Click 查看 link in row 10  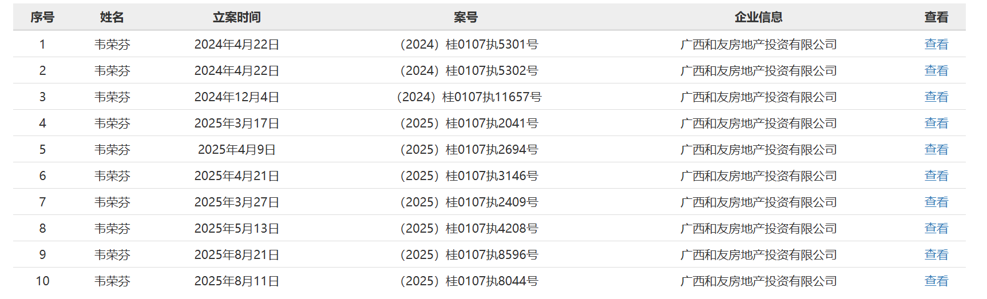coord(936,281)
